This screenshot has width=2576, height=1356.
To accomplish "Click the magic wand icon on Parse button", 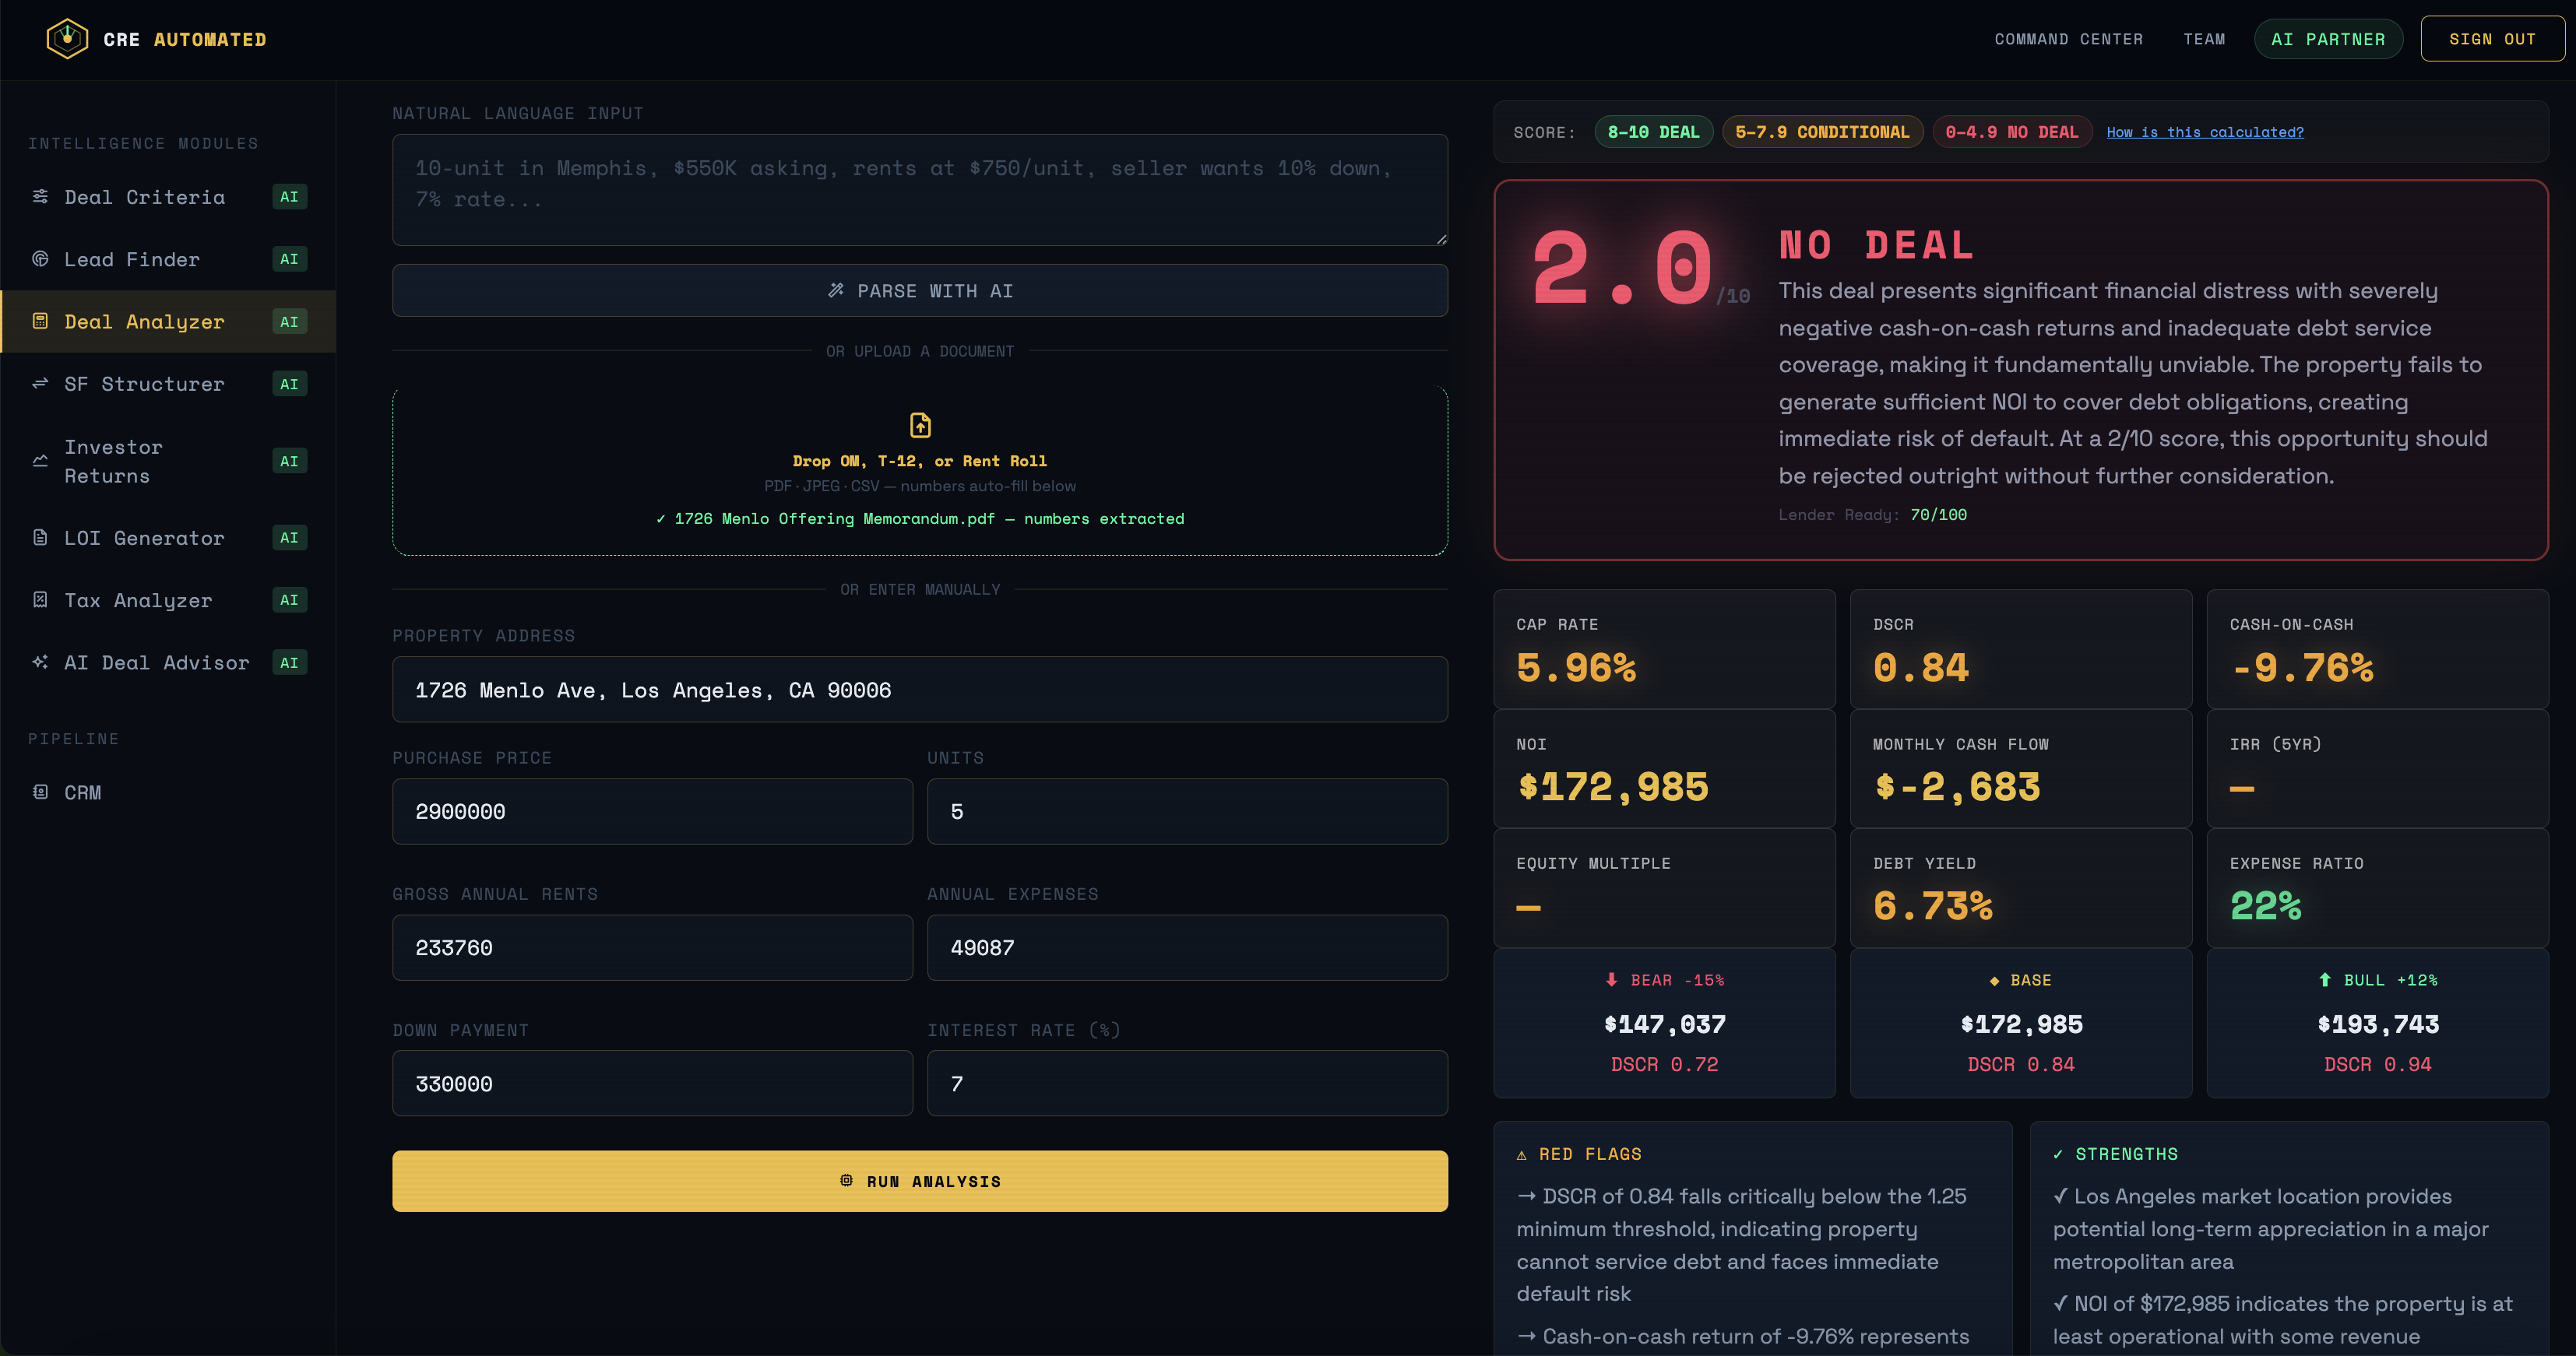I will pyautogui.click(x=836, y=290).
